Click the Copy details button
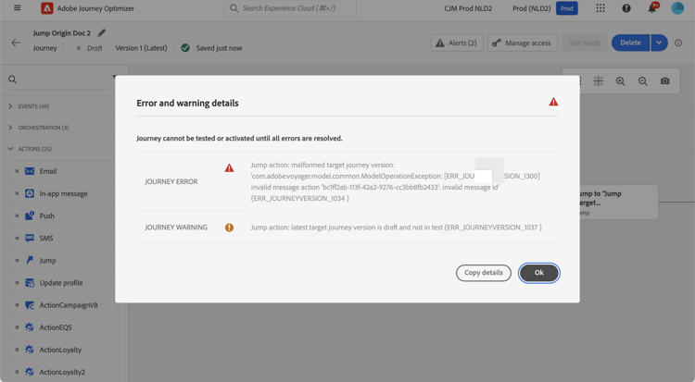Image resolution: width=695 pixels, height=382 pixels. point(484,273)
